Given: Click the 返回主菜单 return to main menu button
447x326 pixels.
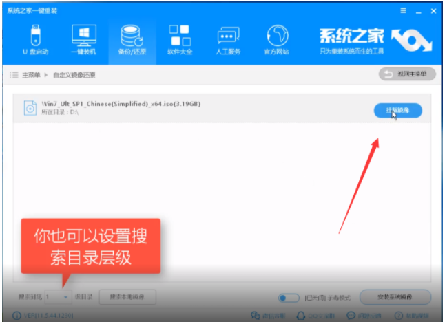Looking at the screenshot, I should 407,74.
